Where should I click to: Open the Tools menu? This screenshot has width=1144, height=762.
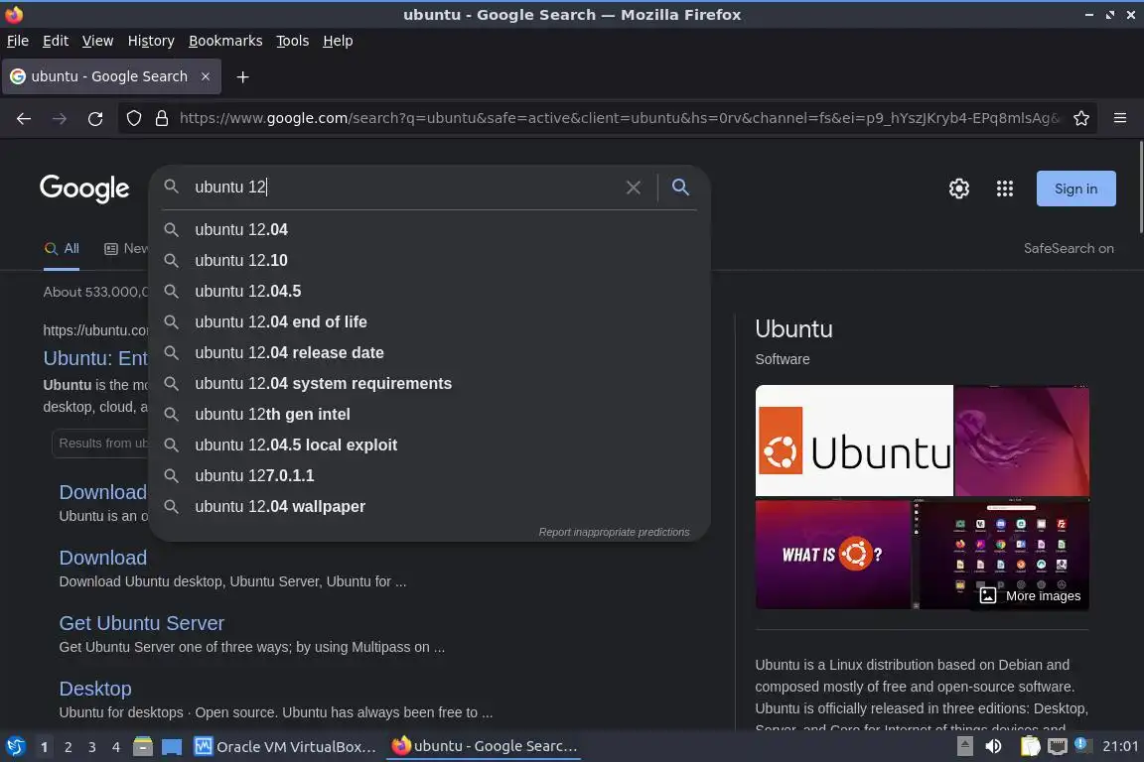(293, 41)
